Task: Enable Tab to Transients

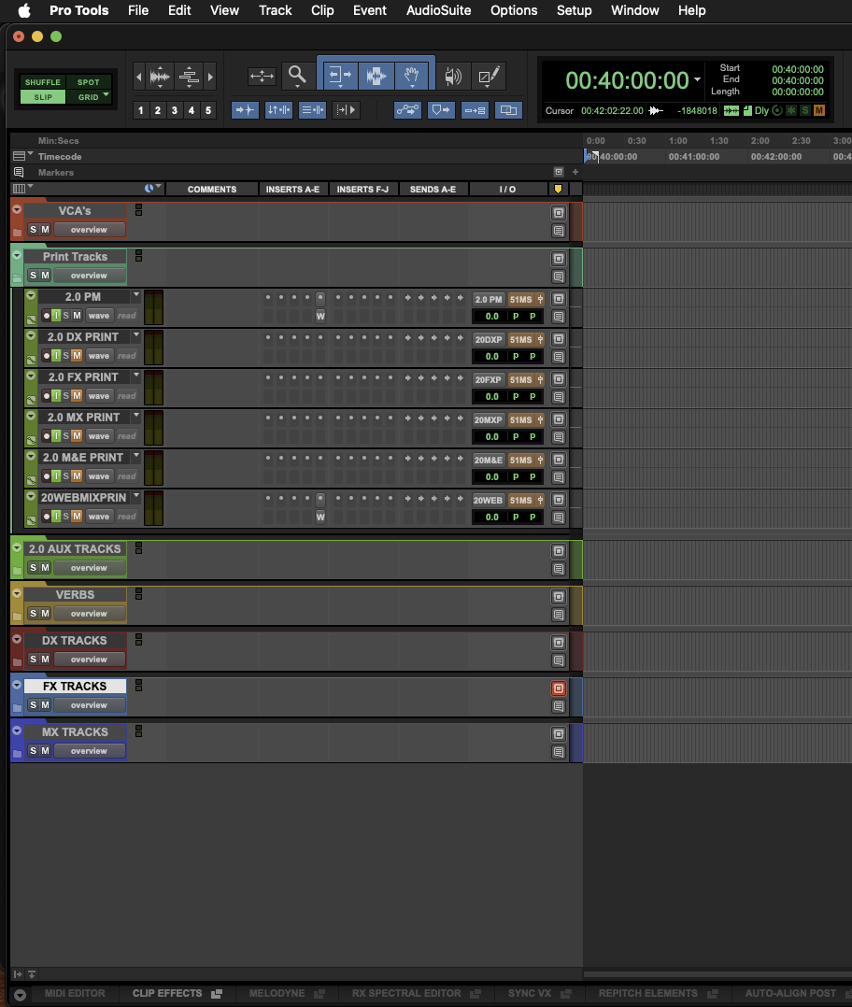Action: pyautogui.click(x=245, y=110)
